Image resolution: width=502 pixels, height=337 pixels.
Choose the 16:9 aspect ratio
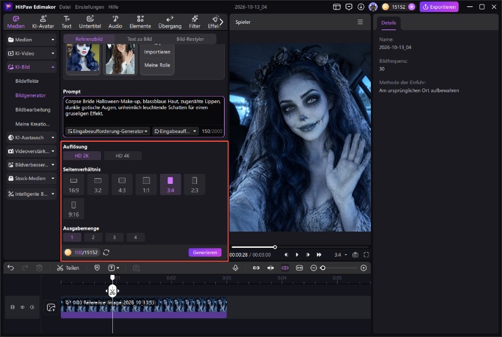click(73, 185)
